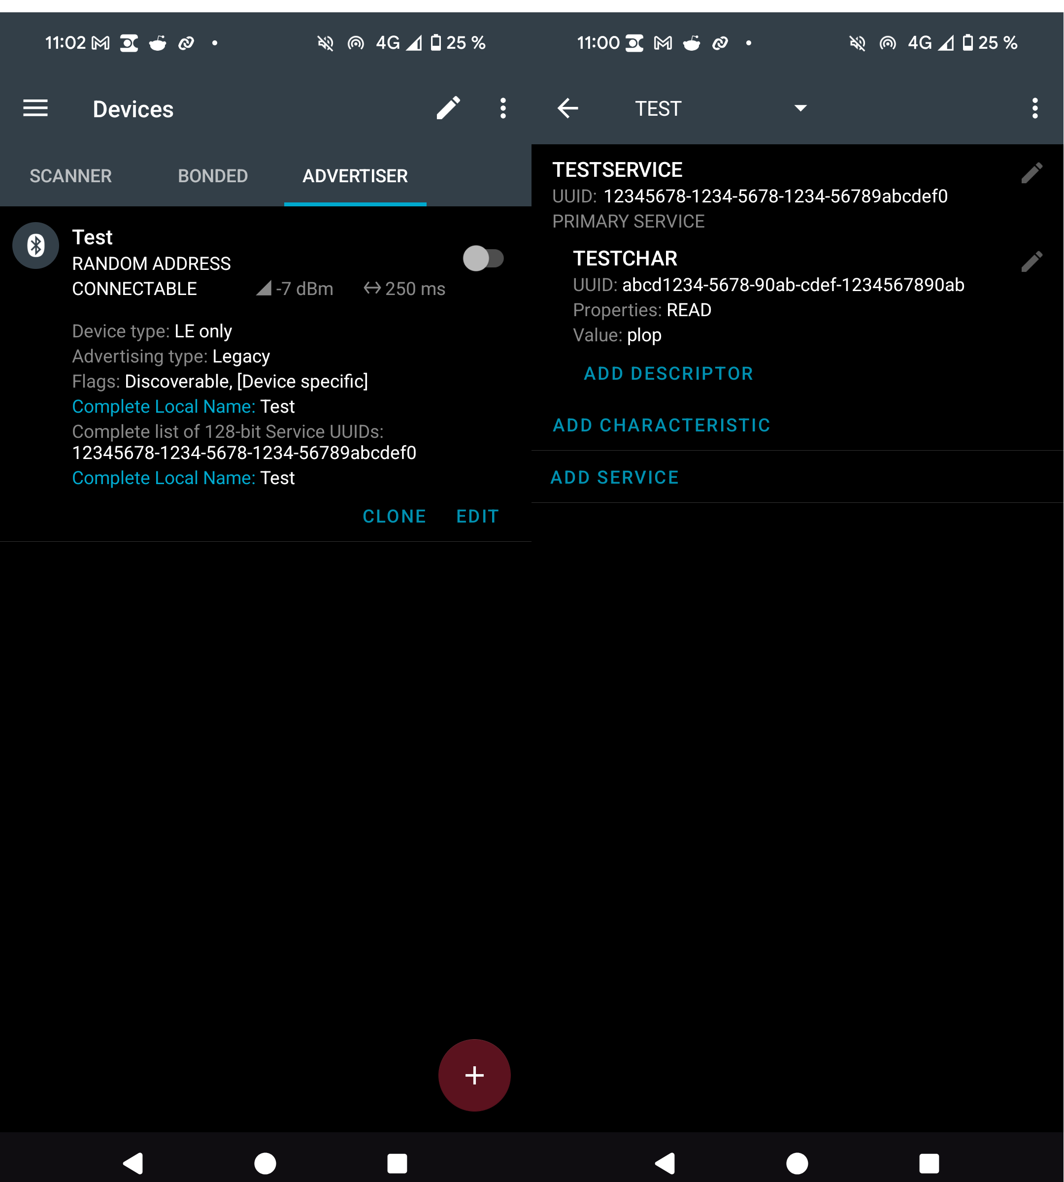Open the hamburger navigation menu
This screenshot has width=1064, height=1182.
(x=35, y=108)
